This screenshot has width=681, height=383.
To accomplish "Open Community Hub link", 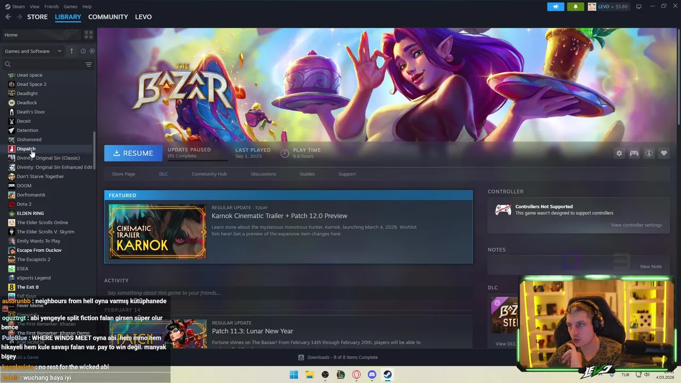I will pos(209,174).
